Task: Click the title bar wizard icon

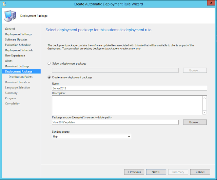Action: click(3, 3)
